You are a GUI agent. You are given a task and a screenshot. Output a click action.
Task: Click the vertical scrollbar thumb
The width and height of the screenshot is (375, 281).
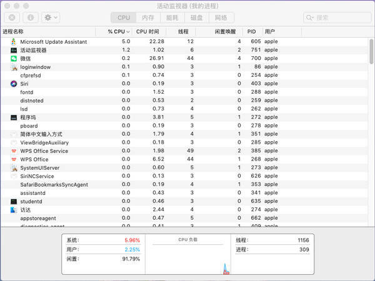371,51
